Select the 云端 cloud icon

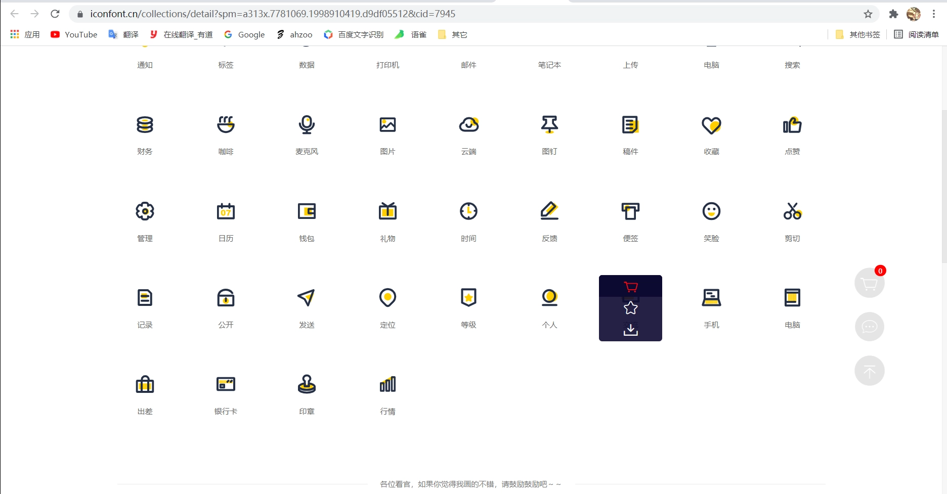pyautogui.click(x=468, y=125)
